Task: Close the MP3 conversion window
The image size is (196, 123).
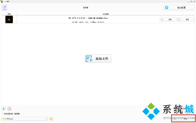Action: coord(194,1)
